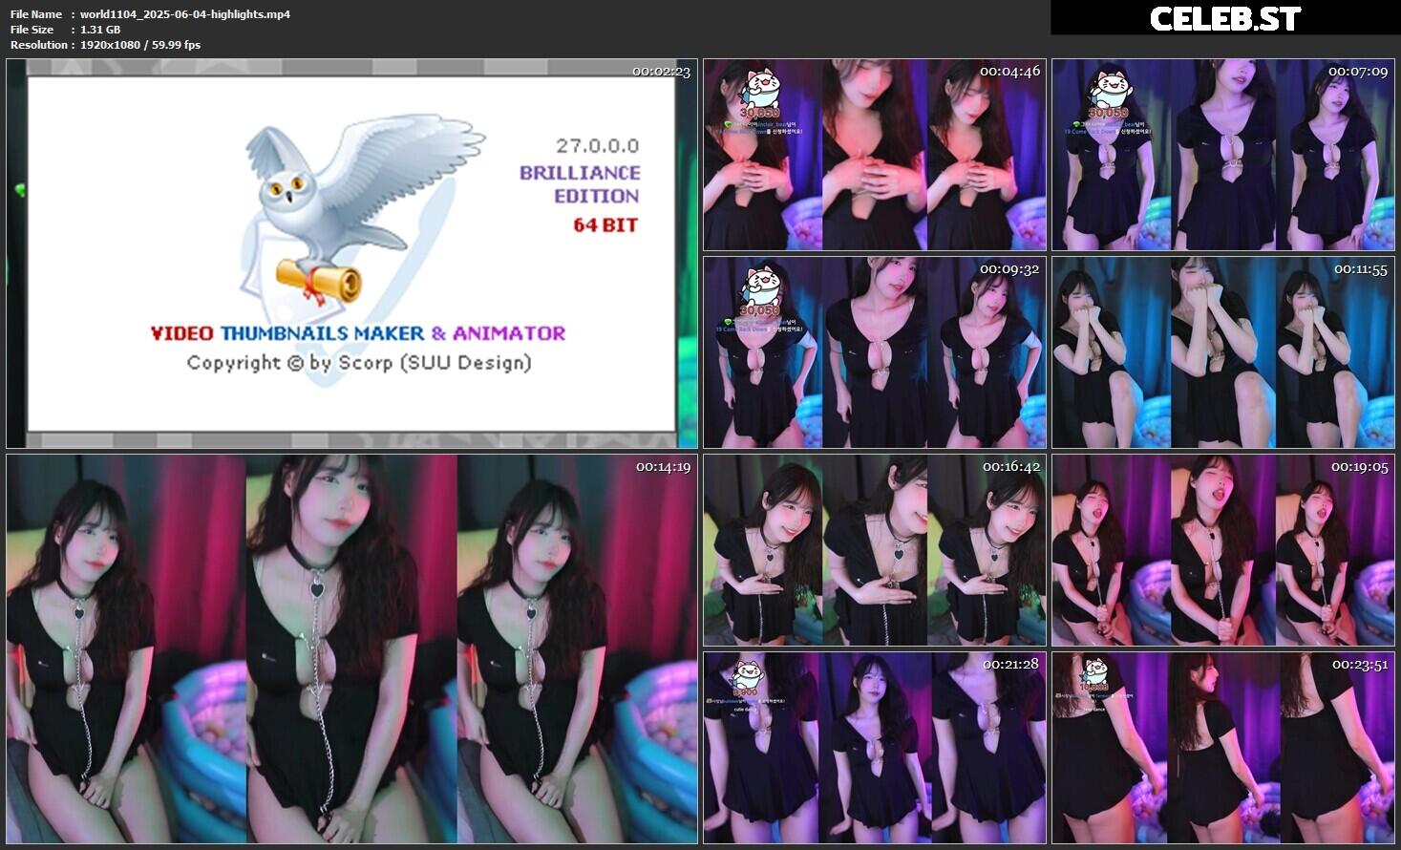Click the cat sticker in the 00:04:46 thumbnail

point(761,91)
